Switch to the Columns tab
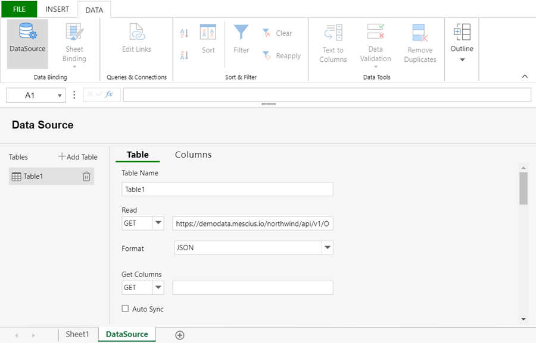This screenshot has height=343, width=536. 193,155
